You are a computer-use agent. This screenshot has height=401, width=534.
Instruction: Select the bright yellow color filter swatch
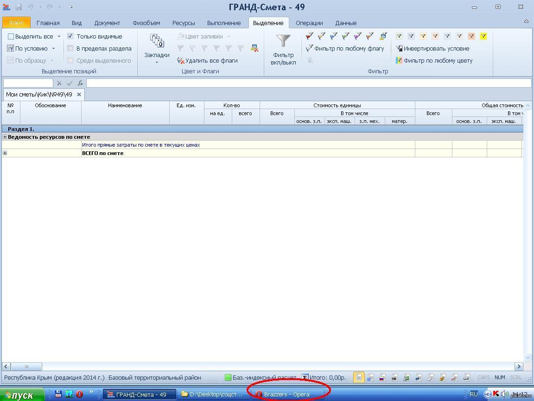(x=483, y=36)
